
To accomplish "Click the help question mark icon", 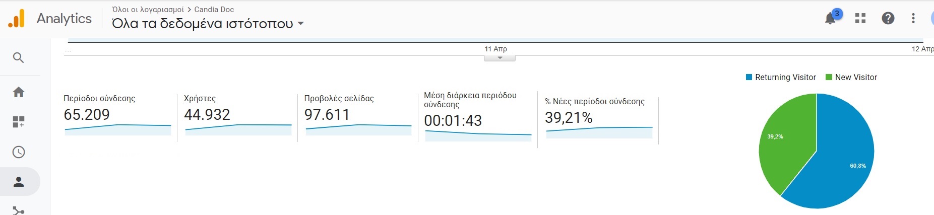I will click(x=888, y=19).
